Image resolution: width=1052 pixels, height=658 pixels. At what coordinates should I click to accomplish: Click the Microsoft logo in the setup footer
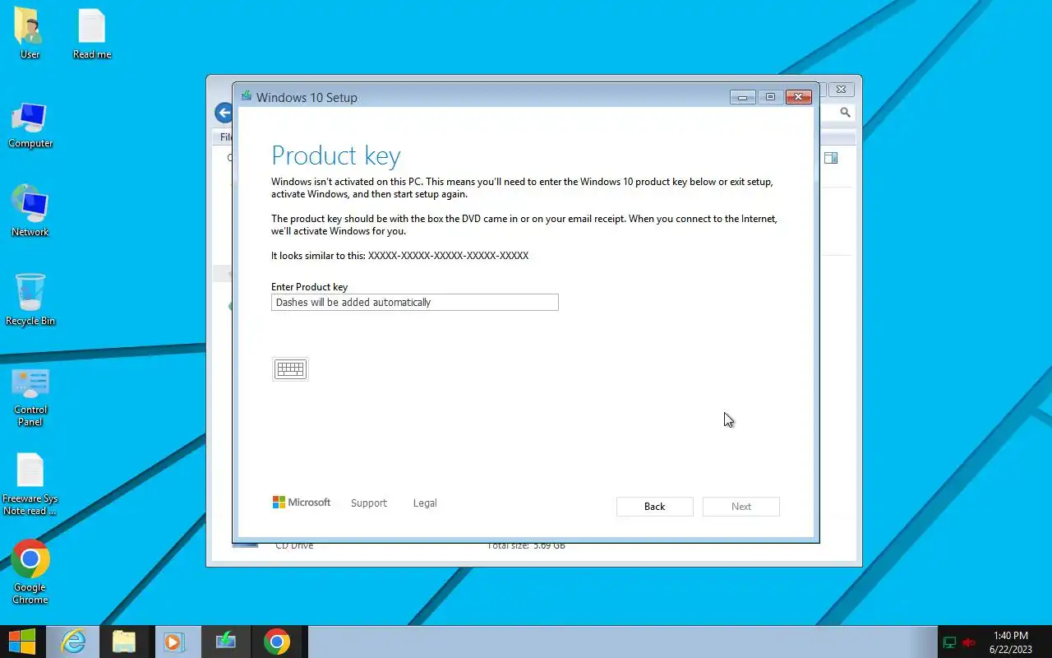pyautogui.click(x=302, y=503)
